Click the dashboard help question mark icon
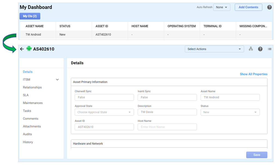This screenshot has width=275, height=165. click(x=269, y=7)
